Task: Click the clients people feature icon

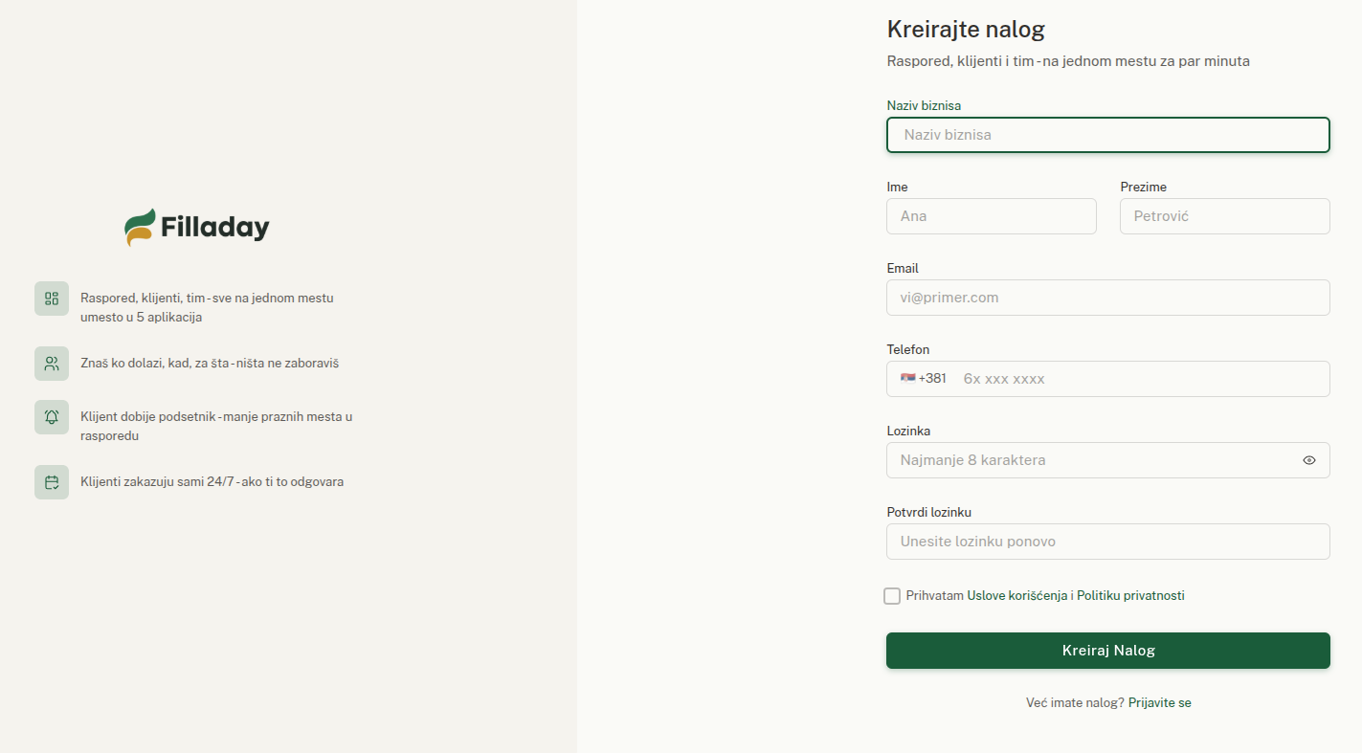Action: 52,364
